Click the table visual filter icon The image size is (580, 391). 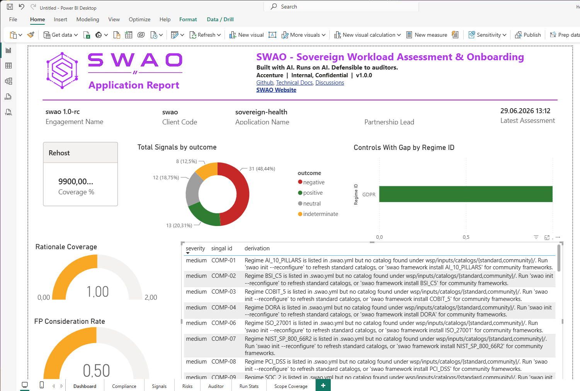(x=536, y=237)
